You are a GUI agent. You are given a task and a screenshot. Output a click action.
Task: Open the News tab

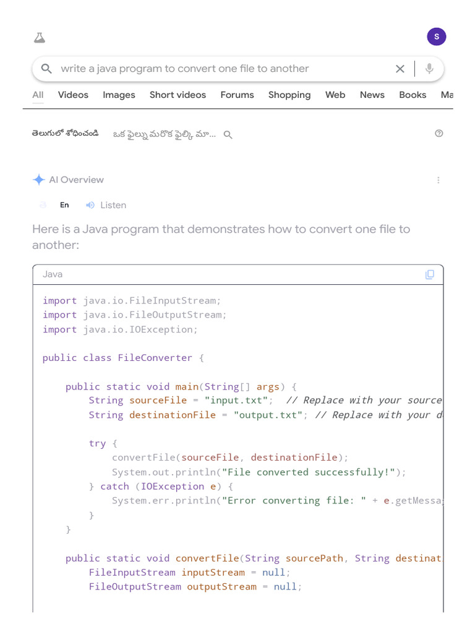point(372,95)
